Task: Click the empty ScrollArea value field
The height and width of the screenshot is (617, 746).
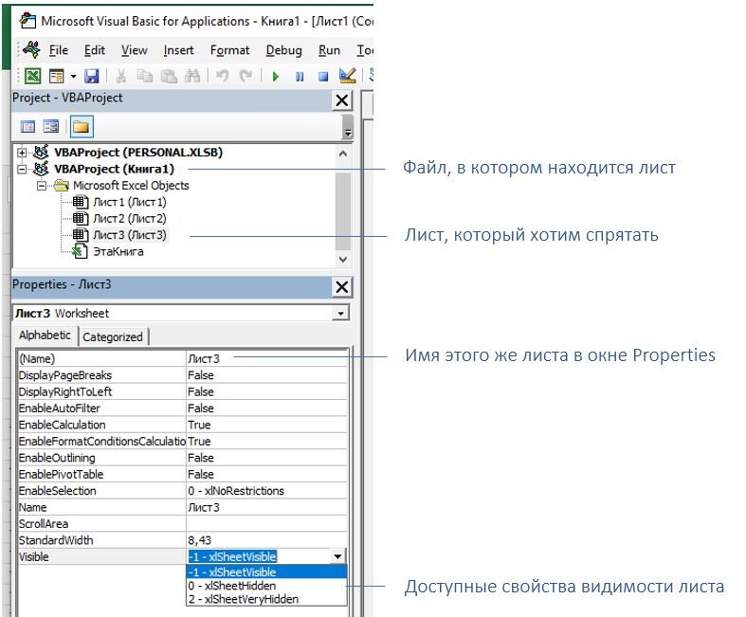Action: coord(266,524)
